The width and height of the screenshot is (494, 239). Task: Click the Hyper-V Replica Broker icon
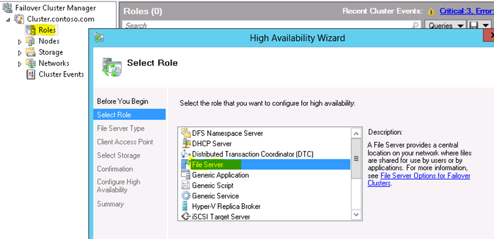(x=186, y=206)
